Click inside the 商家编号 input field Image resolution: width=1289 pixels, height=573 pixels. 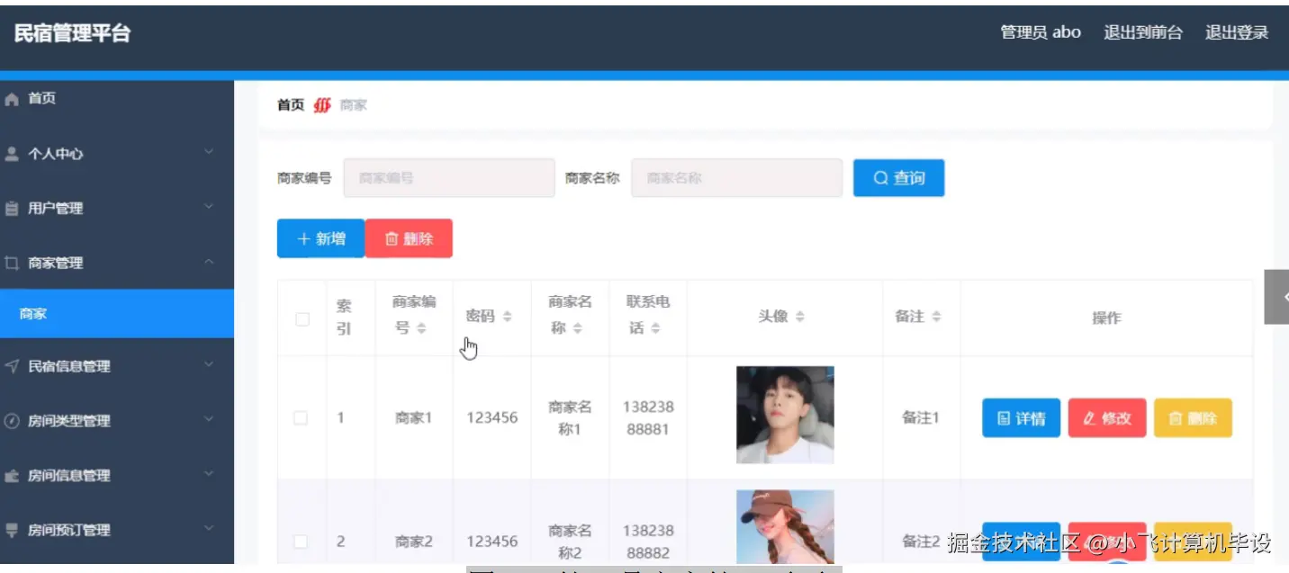[448, 177]
